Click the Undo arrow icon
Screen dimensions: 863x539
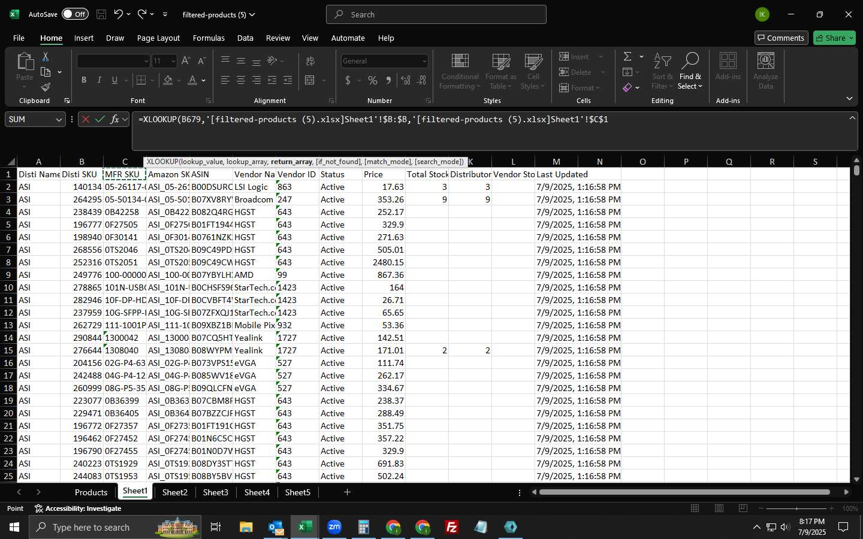tap(119, 14)
